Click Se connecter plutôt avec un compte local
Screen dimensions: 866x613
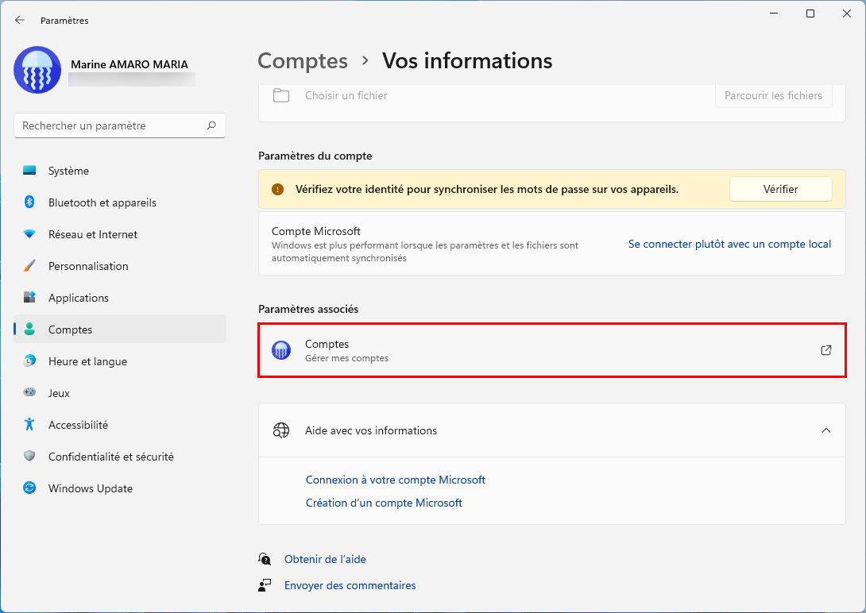coord(729,244)
